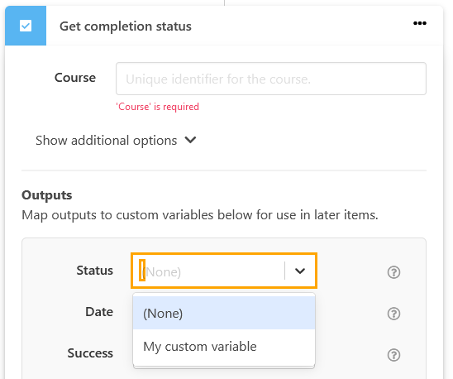The height and width of the screenshot is (379, 453).
Task: Open help icon for Success output
Action: [x=393, y=355]
